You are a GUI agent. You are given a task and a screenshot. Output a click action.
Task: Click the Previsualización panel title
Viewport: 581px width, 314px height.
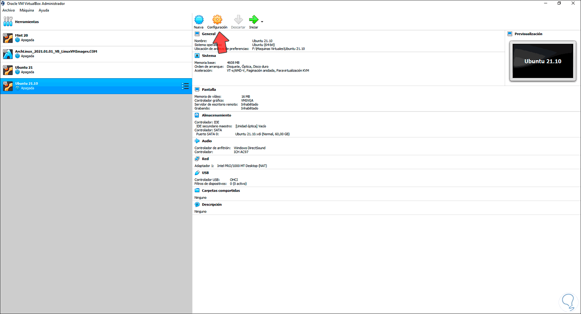(x=528, y=34)
